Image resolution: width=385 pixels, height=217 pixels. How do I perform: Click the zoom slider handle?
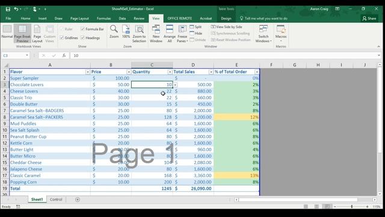[x=351, y=207]
